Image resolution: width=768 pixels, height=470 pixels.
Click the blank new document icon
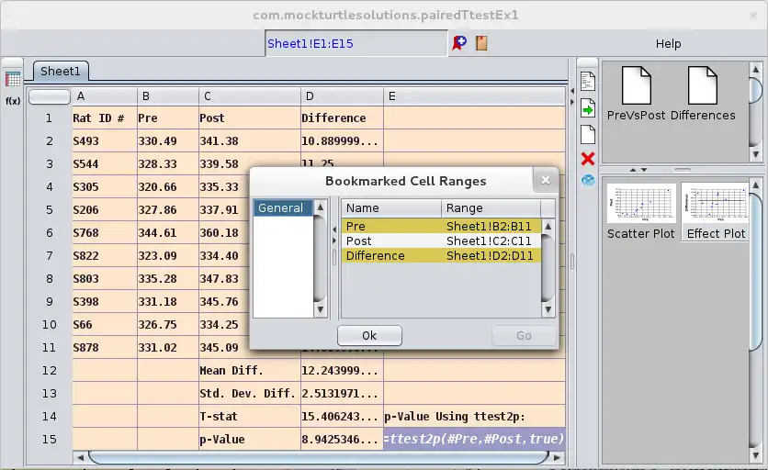point(588,135)
